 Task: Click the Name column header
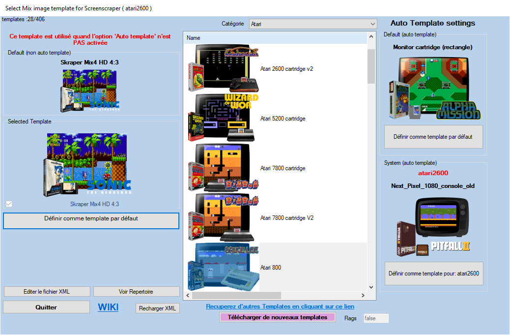click(275, 38)
